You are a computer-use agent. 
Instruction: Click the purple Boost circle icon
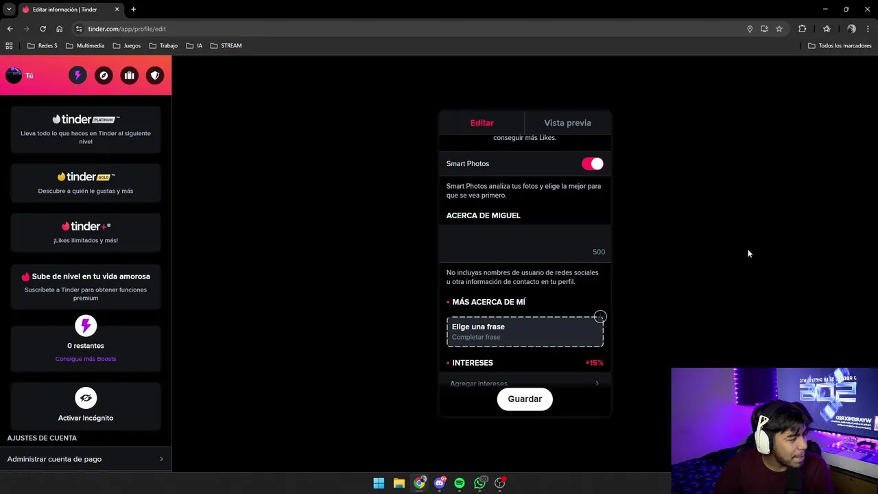tap(86, 326)
